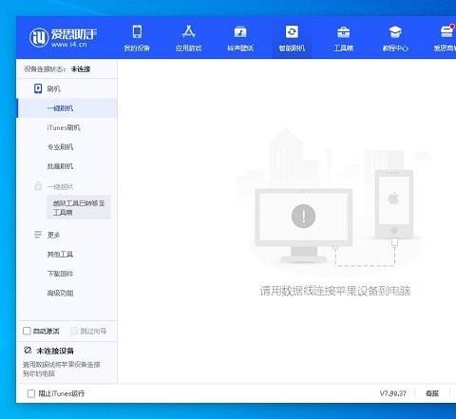Open the 铃声壁纸 music folder icon
Screen dimensions: 456x419
[240, 32]
